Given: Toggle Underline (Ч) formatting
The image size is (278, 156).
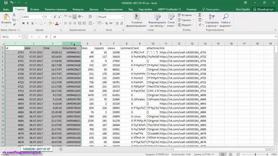Looking at the screenshot, I should 32,23.
